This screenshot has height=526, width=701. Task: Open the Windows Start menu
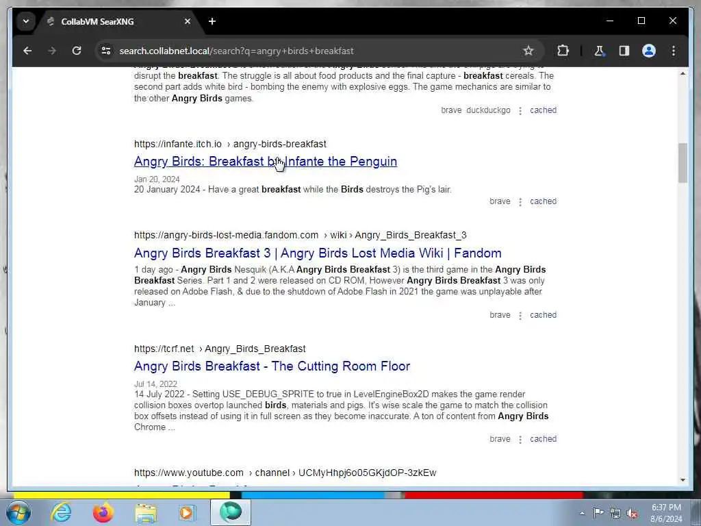[18, 512]
